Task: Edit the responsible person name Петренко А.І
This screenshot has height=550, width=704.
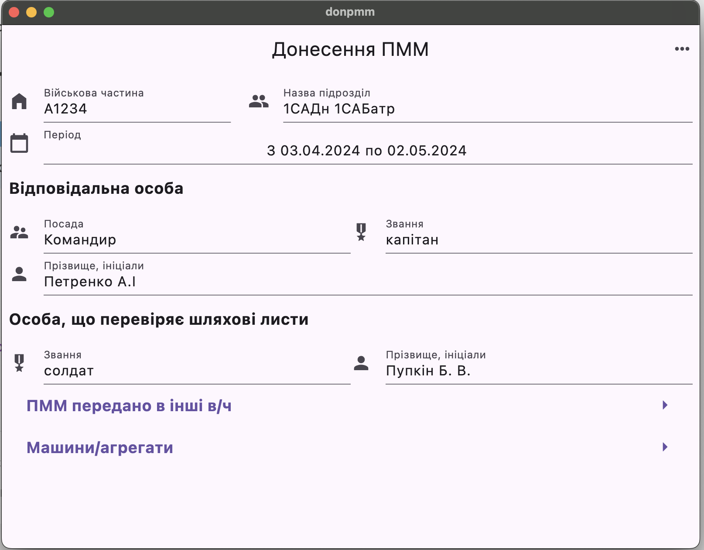Action: 368,278
